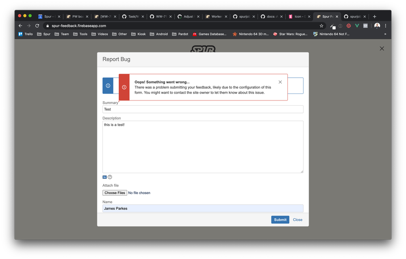Expand the Tools bookmark folder
The width and height of the screenshot is (406, 259).
tap(80, 34)
